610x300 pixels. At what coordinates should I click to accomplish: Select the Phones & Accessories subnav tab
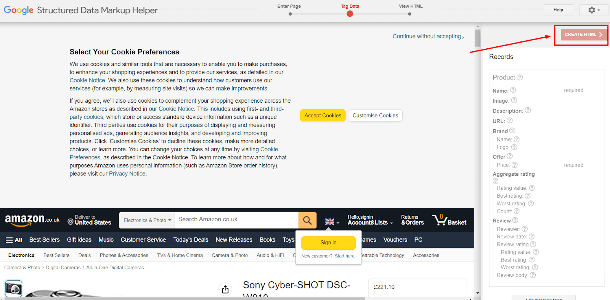click(x=124, y=256)
